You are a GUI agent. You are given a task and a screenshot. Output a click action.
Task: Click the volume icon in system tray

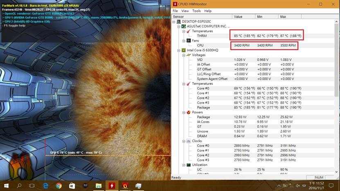[x=298, y=186]
